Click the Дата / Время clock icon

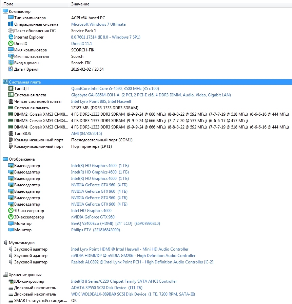point(11,69)
